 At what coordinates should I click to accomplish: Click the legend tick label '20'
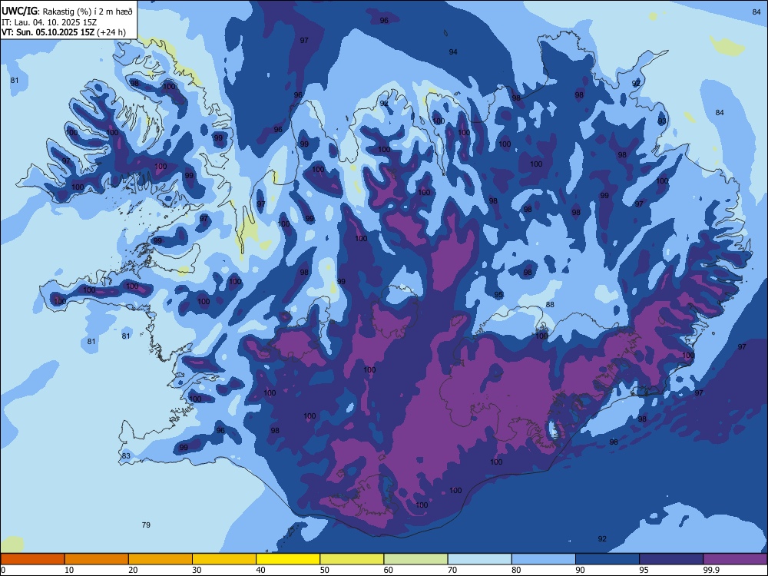tap(133, 570)
